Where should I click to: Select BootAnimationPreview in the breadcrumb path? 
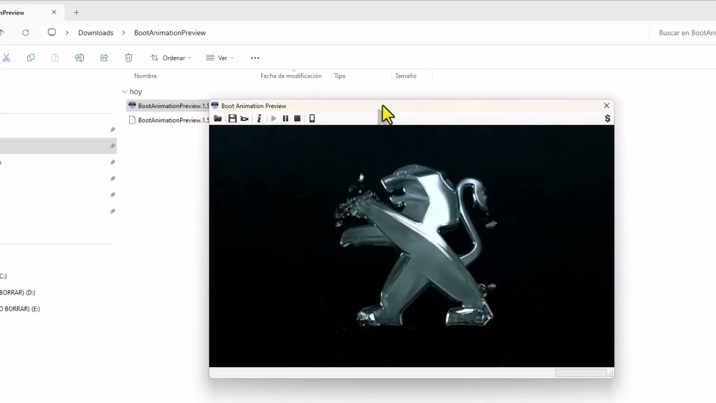[170, 32]
